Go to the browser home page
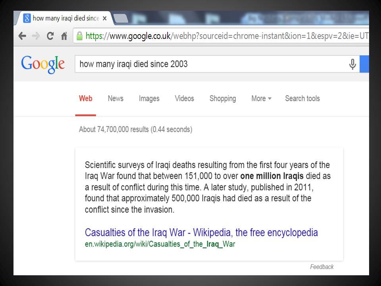 63,36
